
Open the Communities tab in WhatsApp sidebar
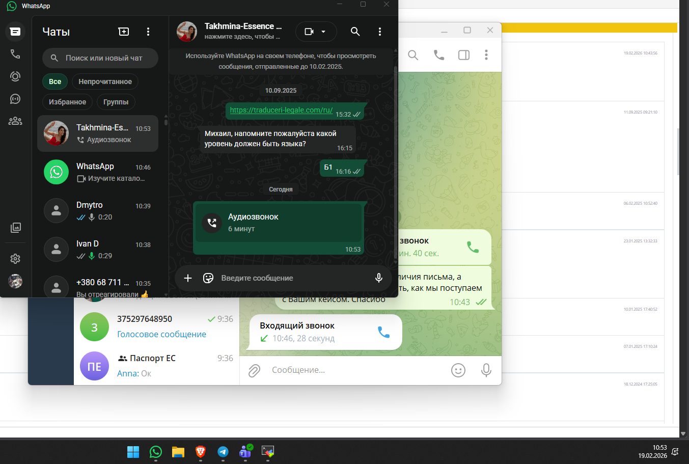(x=15, y=121)
